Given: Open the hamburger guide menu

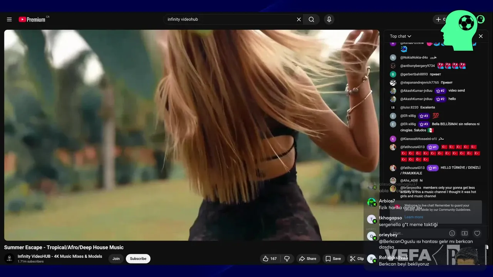Looking at the screenshot, I should coord(9,19).
